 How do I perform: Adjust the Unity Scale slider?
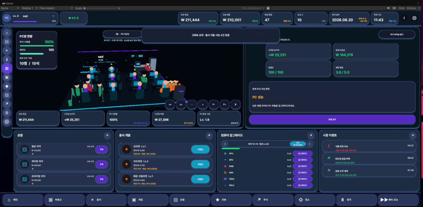100,8
